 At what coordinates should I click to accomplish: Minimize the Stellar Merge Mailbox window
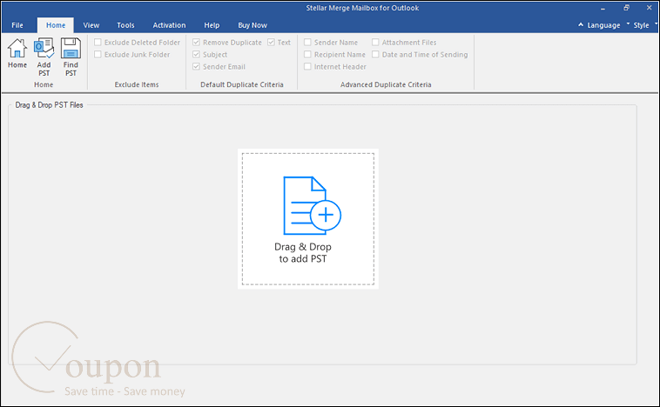[603, 8]
